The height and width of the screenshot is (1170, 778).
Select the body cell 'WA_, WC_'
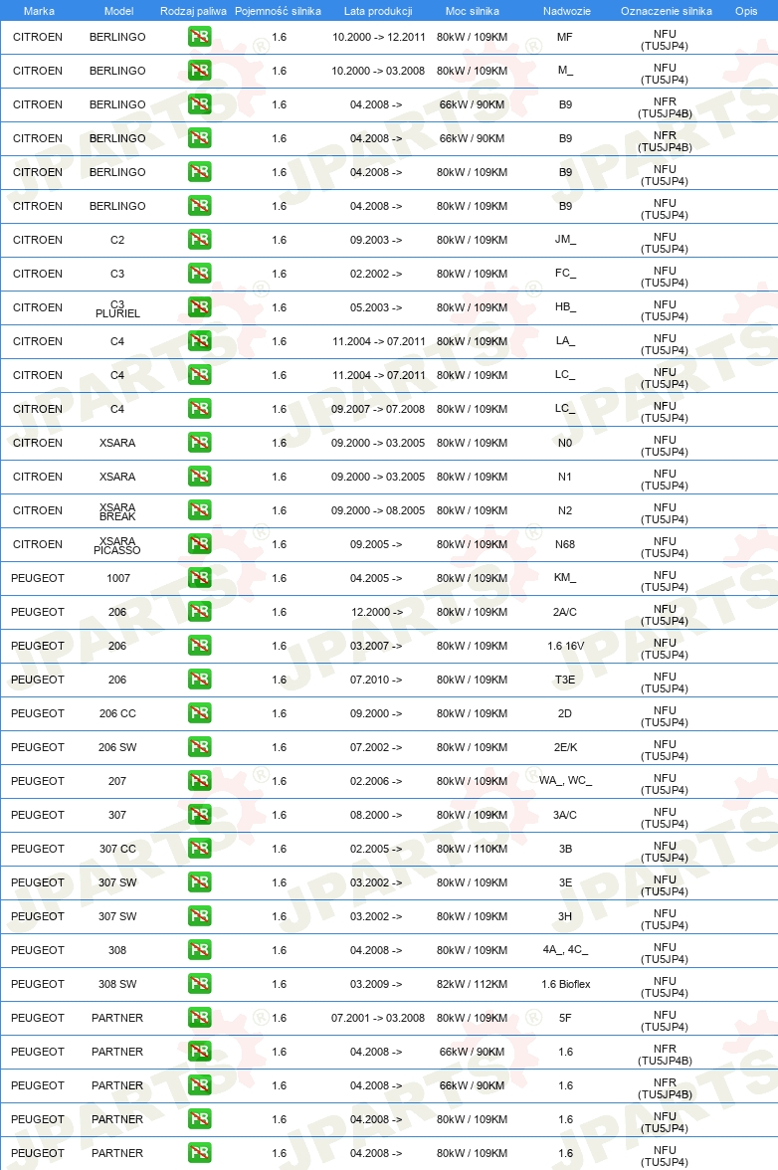565,780
